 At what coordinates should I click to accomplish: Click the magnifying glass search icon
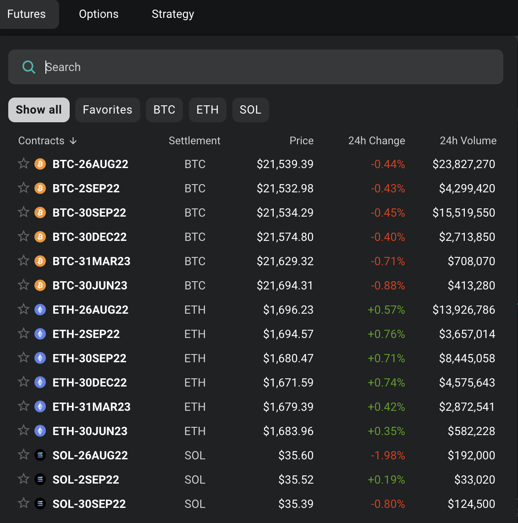coord(29,67)
